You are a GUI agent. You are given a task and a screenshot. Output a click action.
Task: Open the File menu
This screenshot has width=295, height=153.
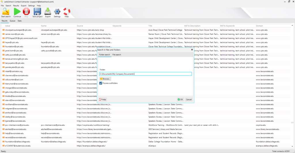pyautogui.click(x=2, y=6)
